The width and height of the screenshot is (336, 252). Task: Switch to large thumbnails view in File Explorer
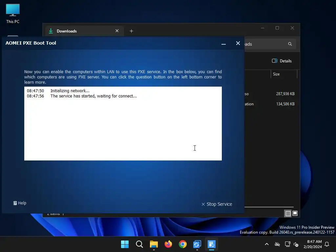click(x=295, y=213)
